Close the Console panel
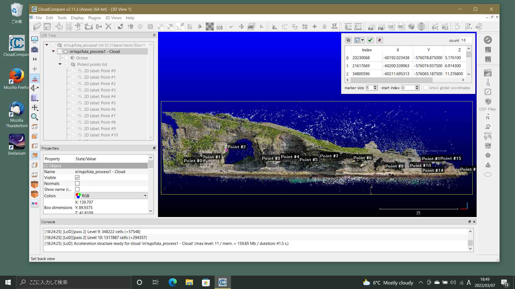Screen dimensions: 515x289 tap(474, 222)
